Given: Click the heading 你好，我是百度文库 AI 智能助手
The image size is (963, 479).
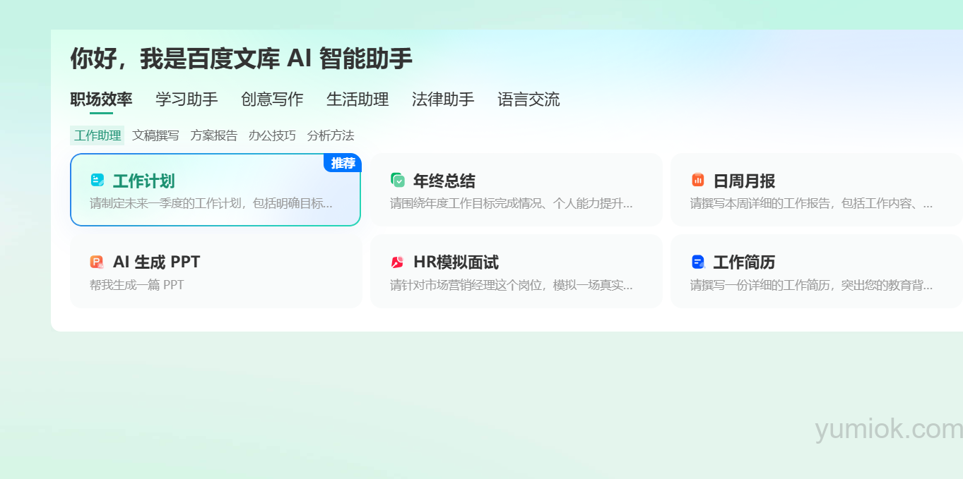Looking at the screenshot, I should coord(241,59).
